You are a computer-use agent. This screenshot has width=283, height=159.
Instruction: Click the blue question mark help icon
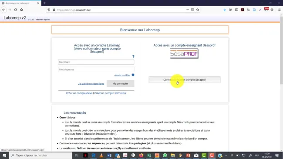click(133, 57)
